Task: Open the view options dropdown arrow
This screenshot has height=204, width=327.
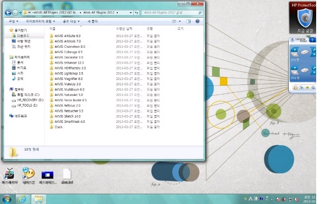Action: [180, 21]
